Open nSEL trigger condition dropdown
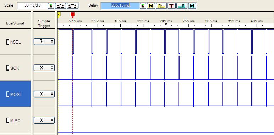Viewport: 274px width, 135px height. (44, 42)
